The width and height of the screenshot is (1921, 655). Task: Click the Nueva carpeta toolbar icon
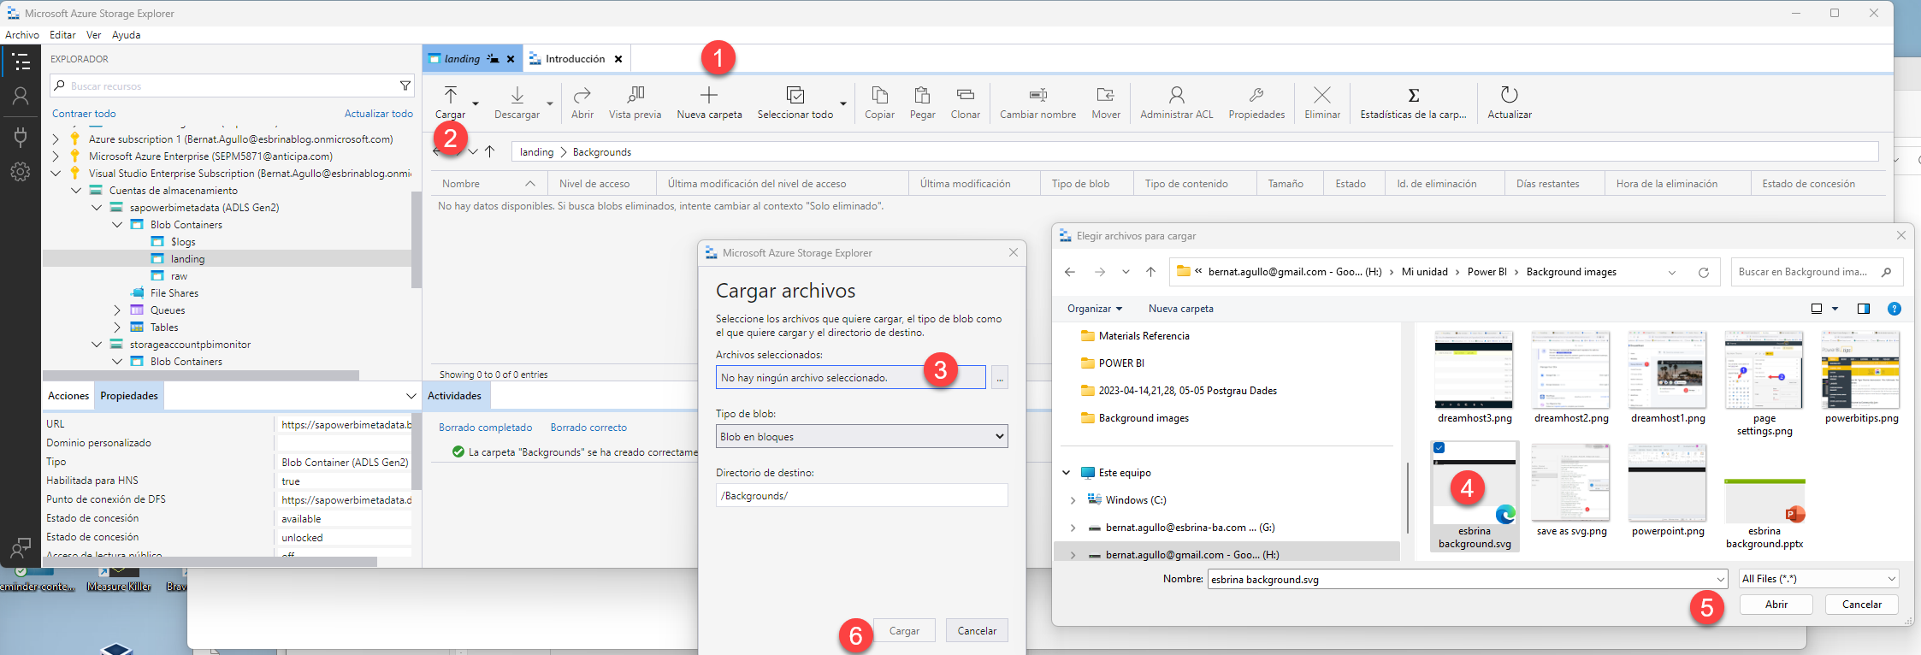709,95
